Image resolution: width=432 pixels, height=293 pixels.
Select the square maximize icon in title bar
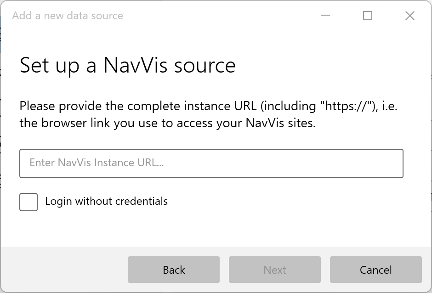[368, 16]
